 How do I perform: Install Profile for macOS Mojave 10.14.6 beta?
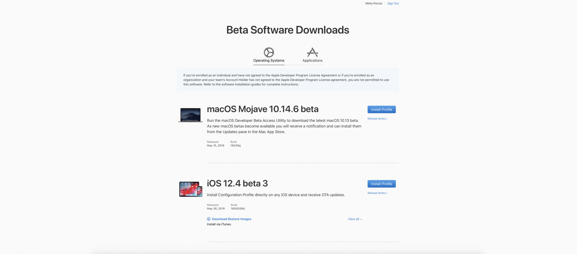coord(381,109)
